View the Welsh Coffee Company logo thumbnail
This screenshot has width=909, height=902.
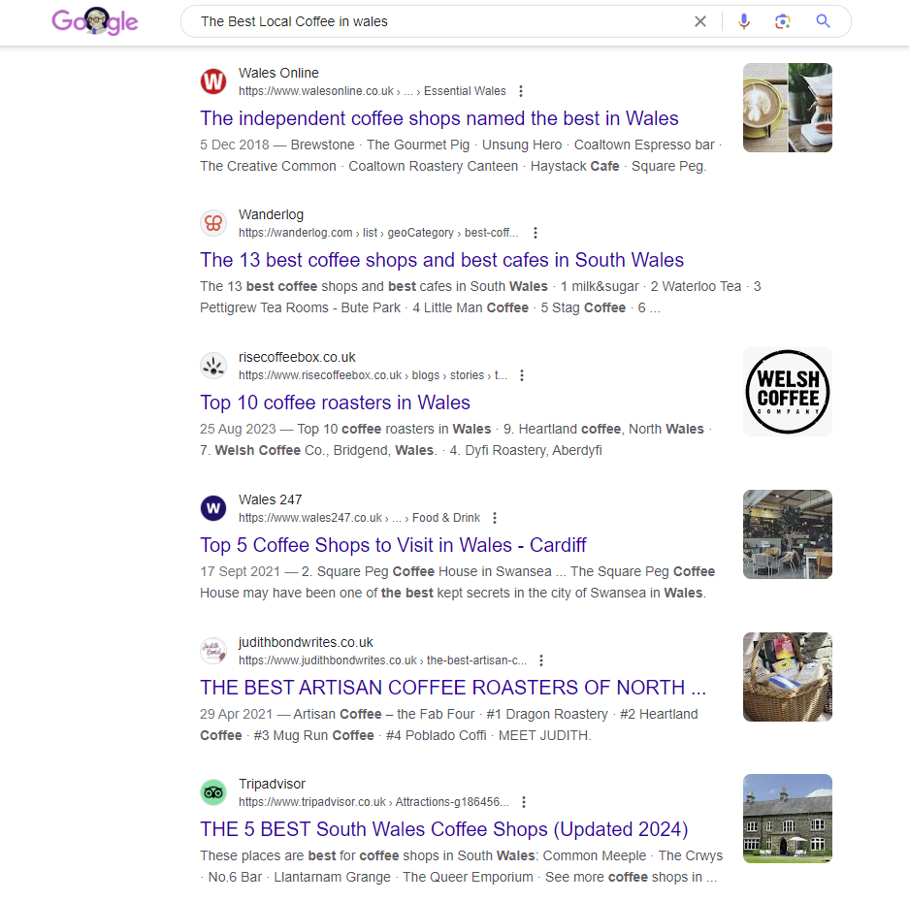[788, 392]
